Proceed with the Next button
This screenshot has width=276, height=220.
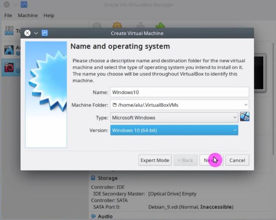[211, 160]
